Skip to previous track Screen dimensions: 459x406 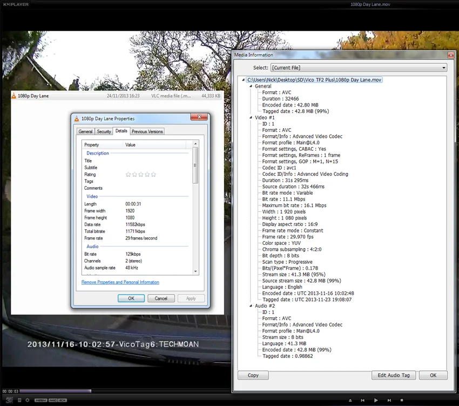pyautogui.click(x=363, y=400)
